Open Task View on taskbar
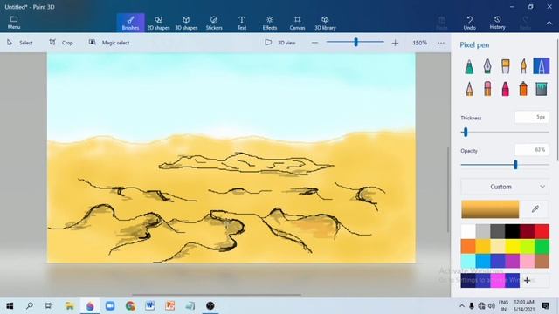Viewport: 559px width, 314px height. click(x=49, y=306)
